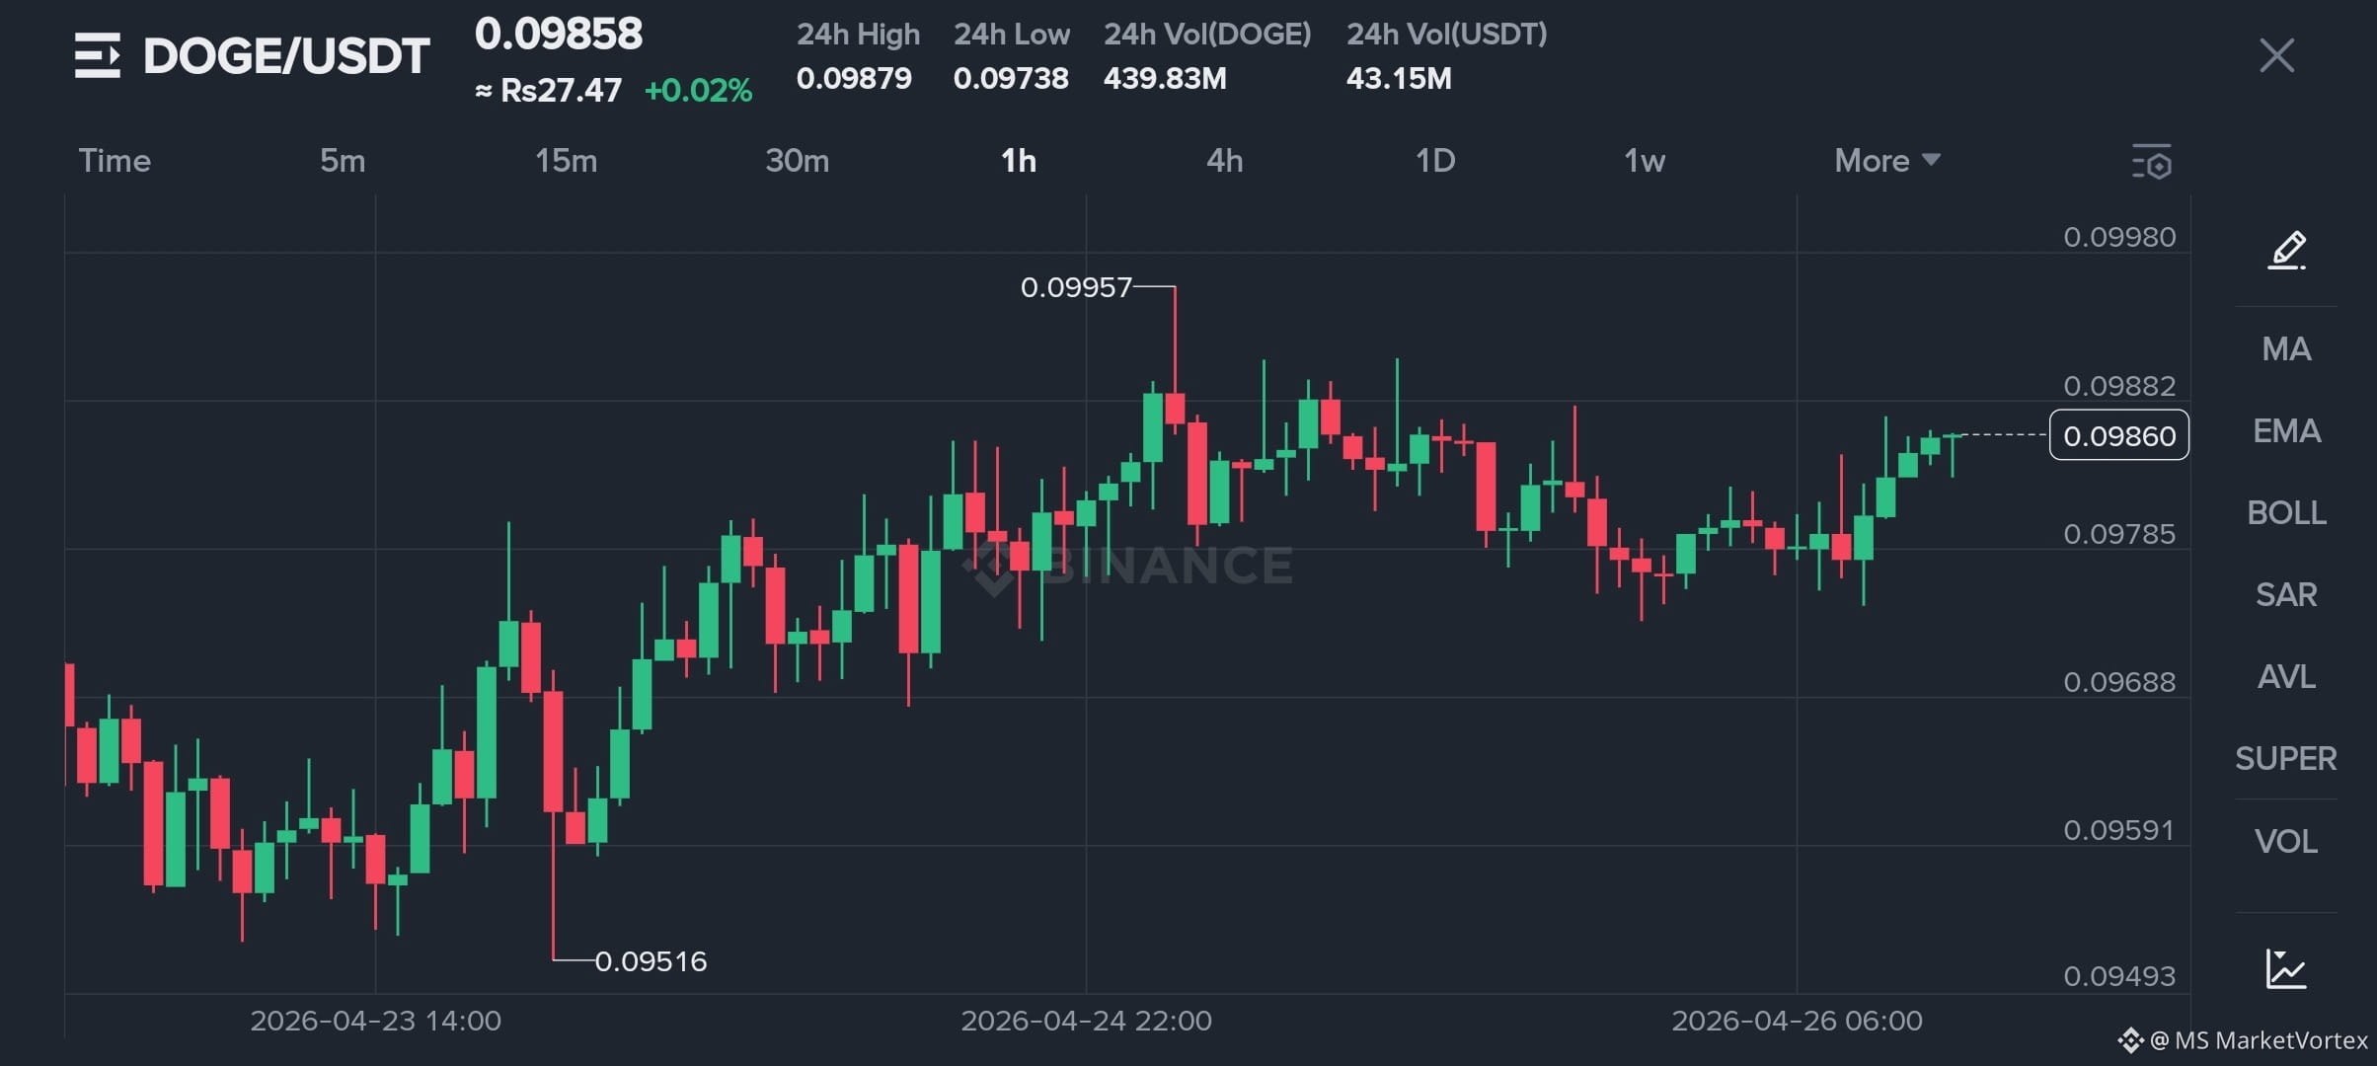Click the 0.09591 price axis label
Screen dimensions: 2377x1066
2119,830
